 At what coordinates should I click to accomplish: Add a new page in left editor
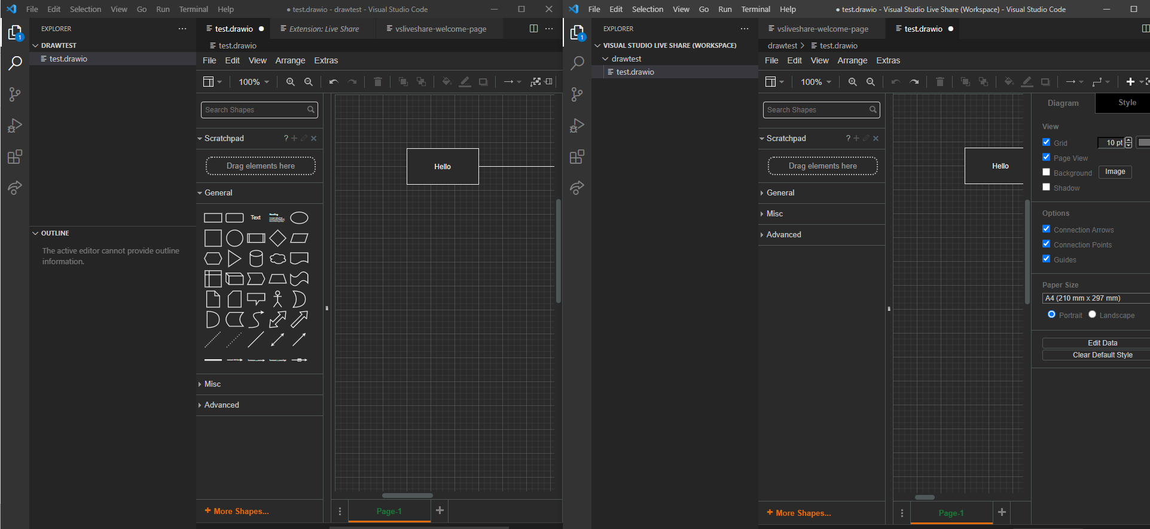(440, 510)
